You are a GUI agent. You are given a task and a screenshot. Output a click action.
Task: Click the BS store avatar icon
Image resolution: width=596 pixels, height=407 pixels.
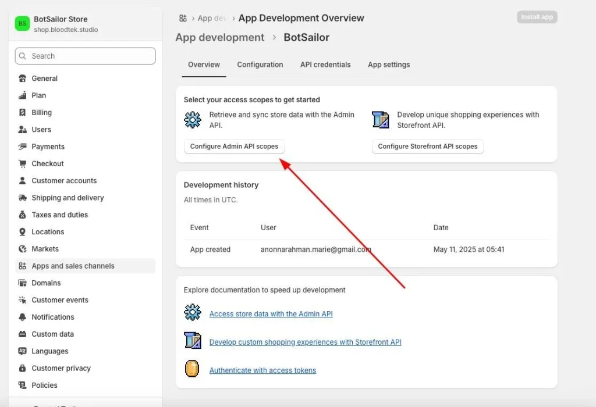pyautogui.click(x=23, y=23)
